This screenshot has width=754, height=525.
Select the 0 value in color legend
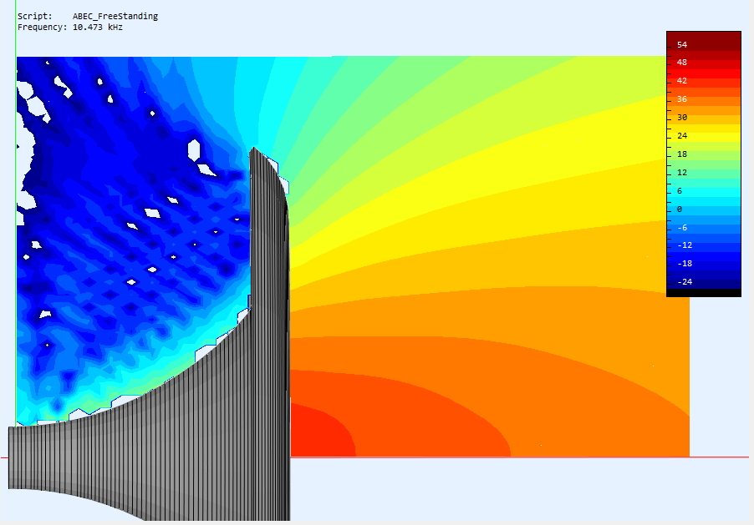(680, 209)
